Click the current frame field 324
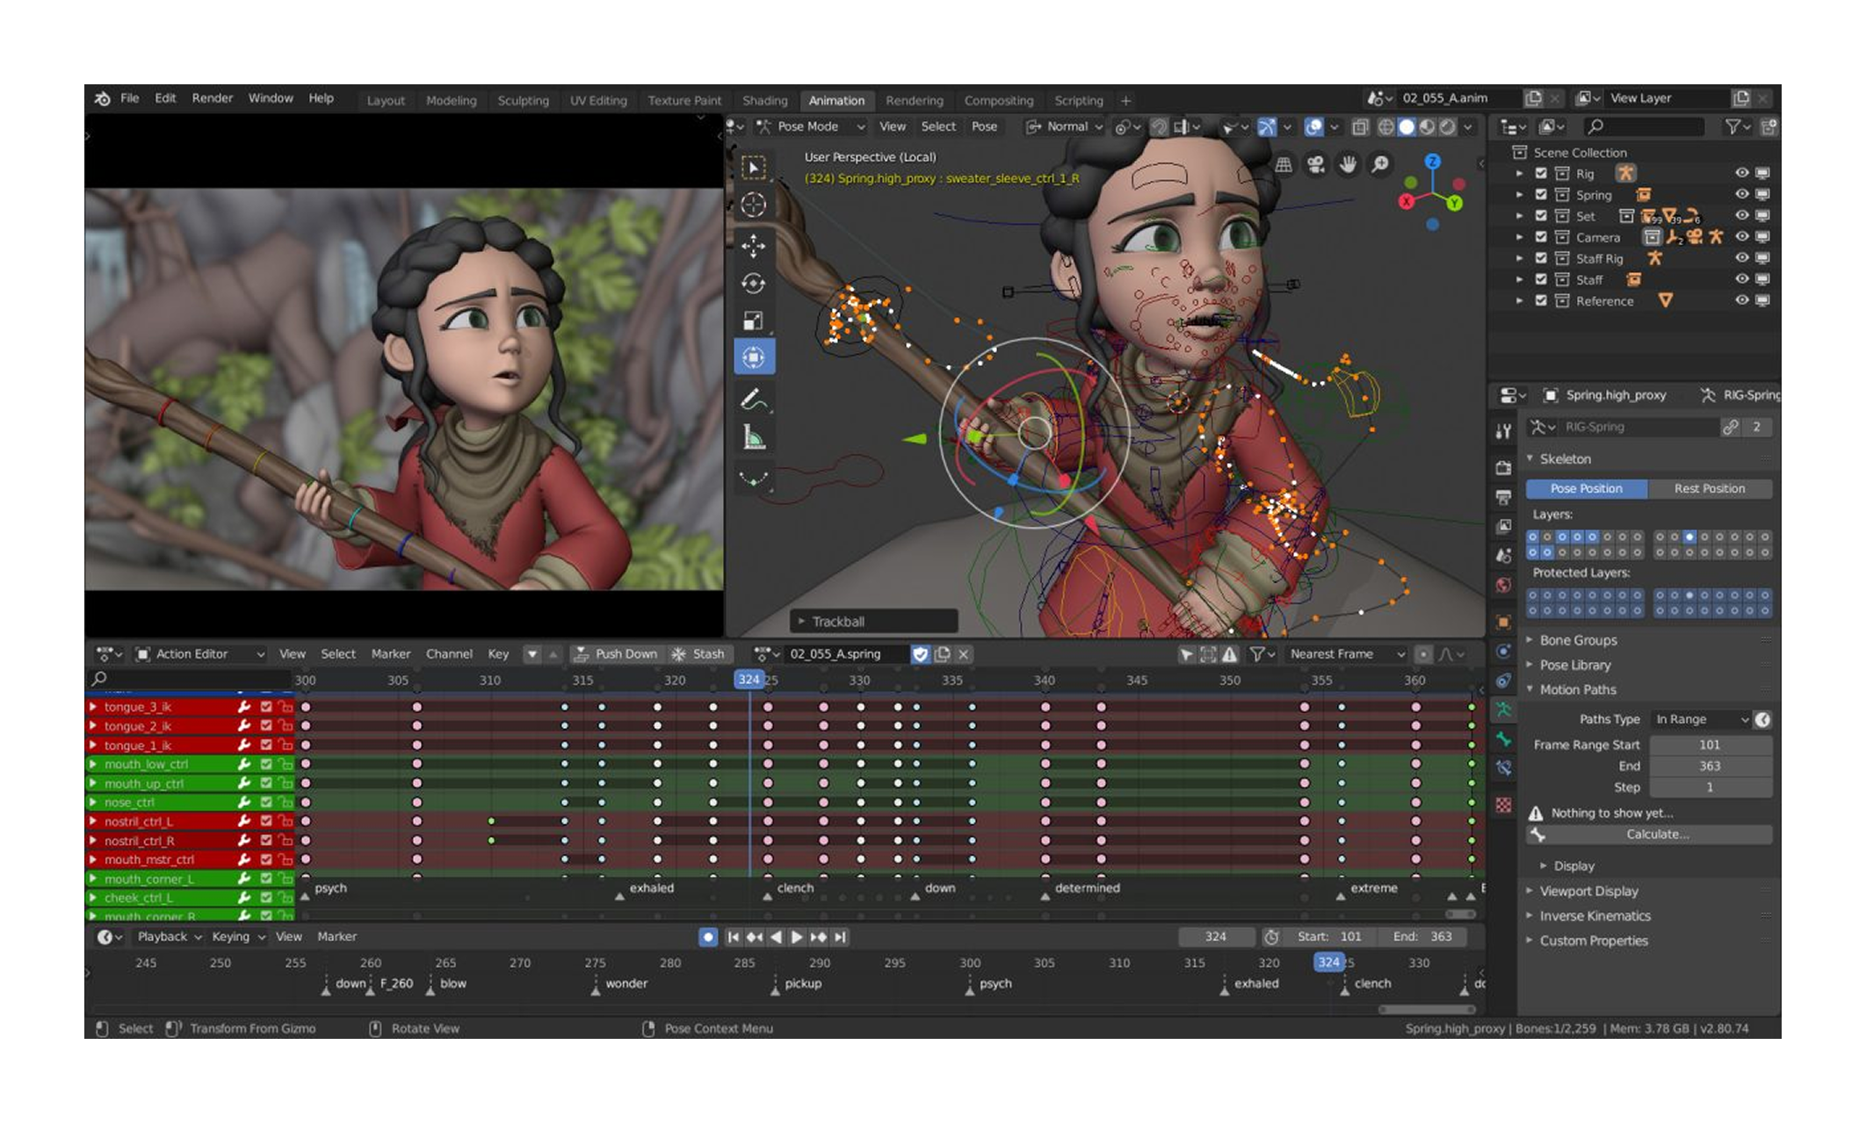Viewport: 1866px width, 1124px height. click(1216, 937)
